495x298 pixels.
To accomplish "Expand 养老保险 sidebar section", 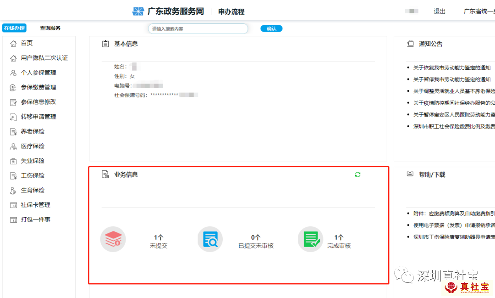I will (x=33, y=131).
